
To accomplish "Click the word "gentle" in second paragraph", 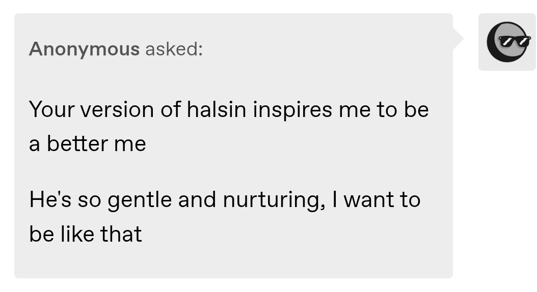I will pos(139,199).
